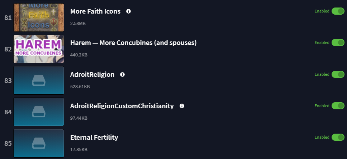Image resolution: width=347 pixels, height=159 pixels.
Task: Turn off Eternal Fertility toggle
Action: tap(338, 137)
